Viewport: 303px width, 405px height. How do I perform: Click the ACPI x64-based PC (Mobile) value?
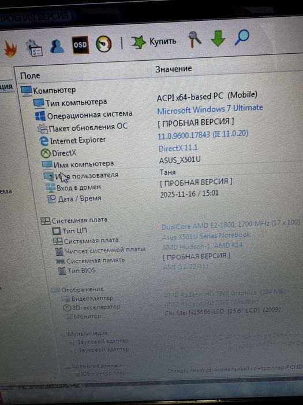pyautogui.click(x=207, y=96)
